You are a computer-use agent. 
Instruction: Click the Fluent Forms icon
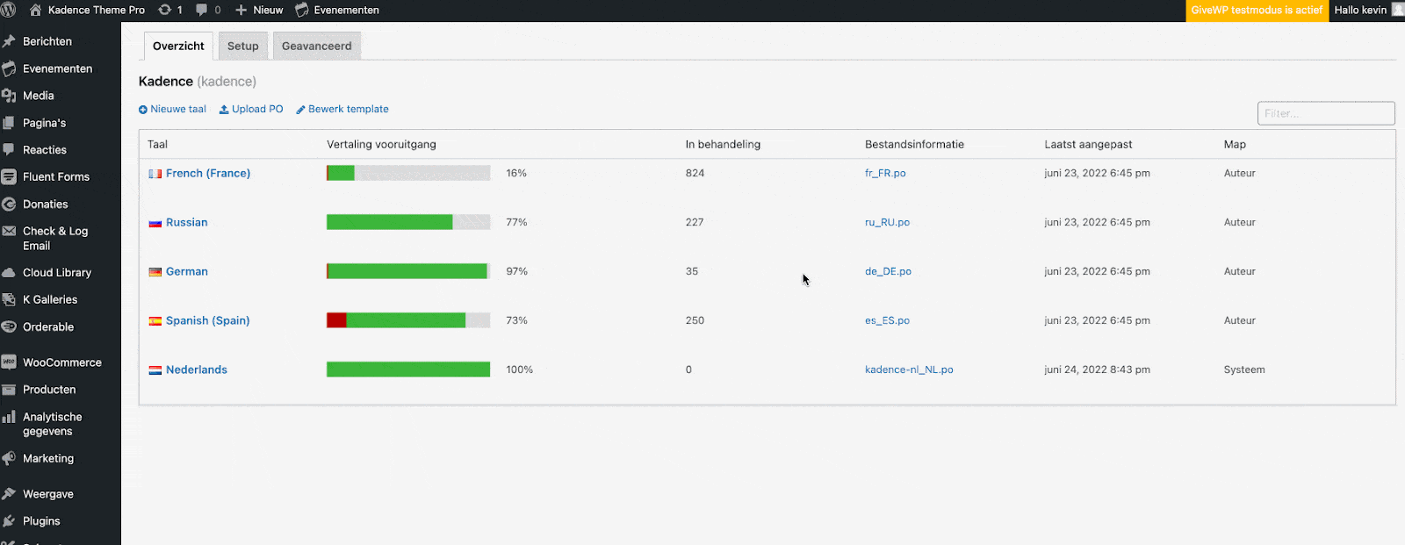(9, 176)
